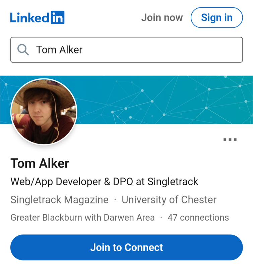Click the magnifying glass search icon
Image resolution: width=253 pixels, height=269 pixels.
pos(23,50)
